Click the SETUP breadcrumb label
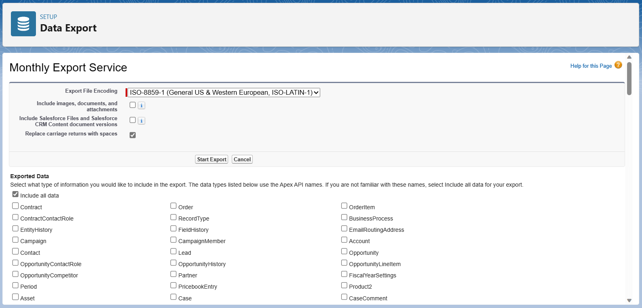Screen dimensions: 642x308 pos(48,17)
